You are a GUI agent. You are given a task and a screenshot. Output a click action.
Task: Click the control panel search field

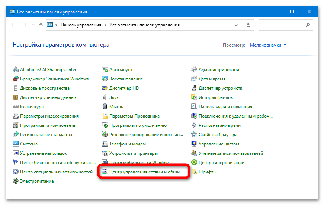[x=286, y=25]
